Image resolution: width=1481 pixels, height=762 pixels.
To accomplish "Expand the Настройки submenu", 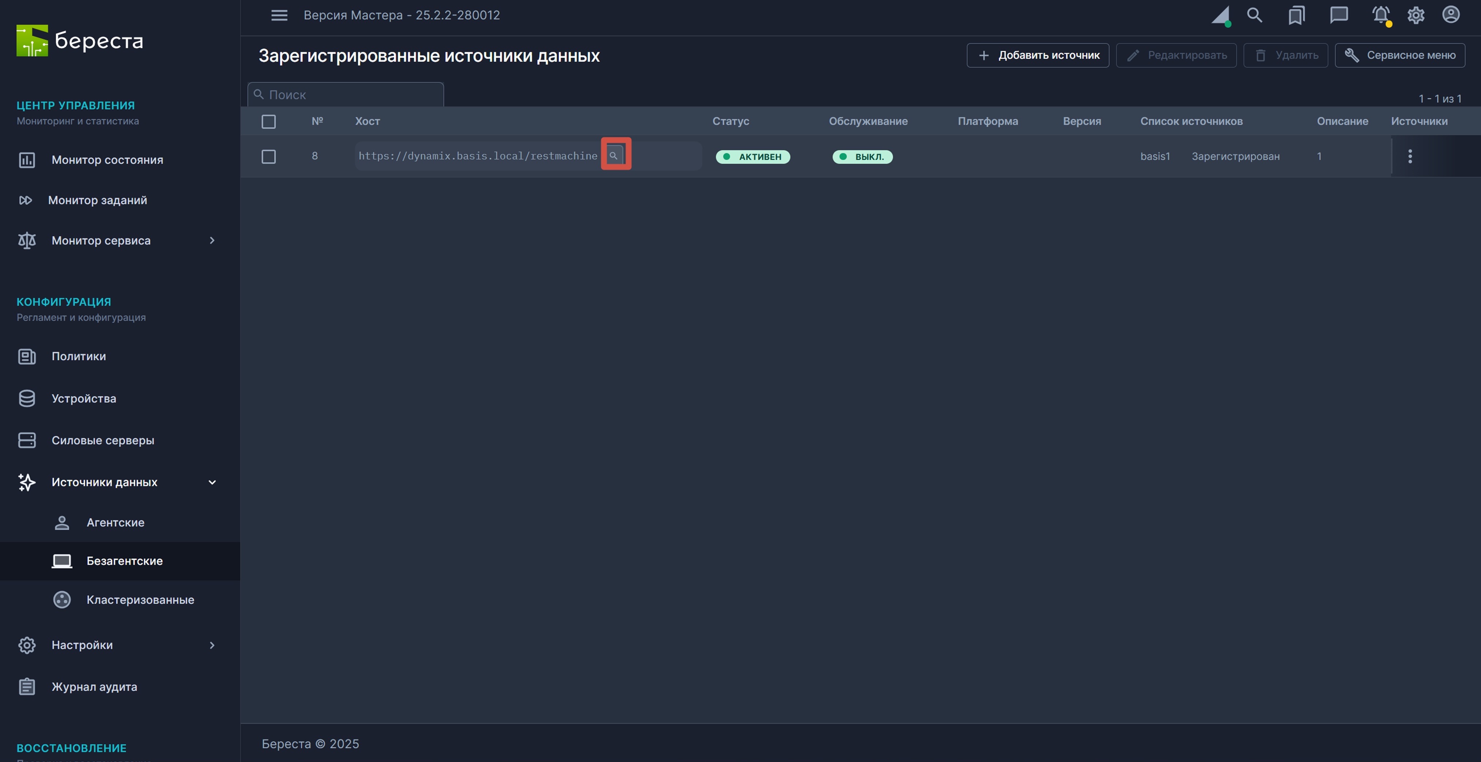I will 212,645.
